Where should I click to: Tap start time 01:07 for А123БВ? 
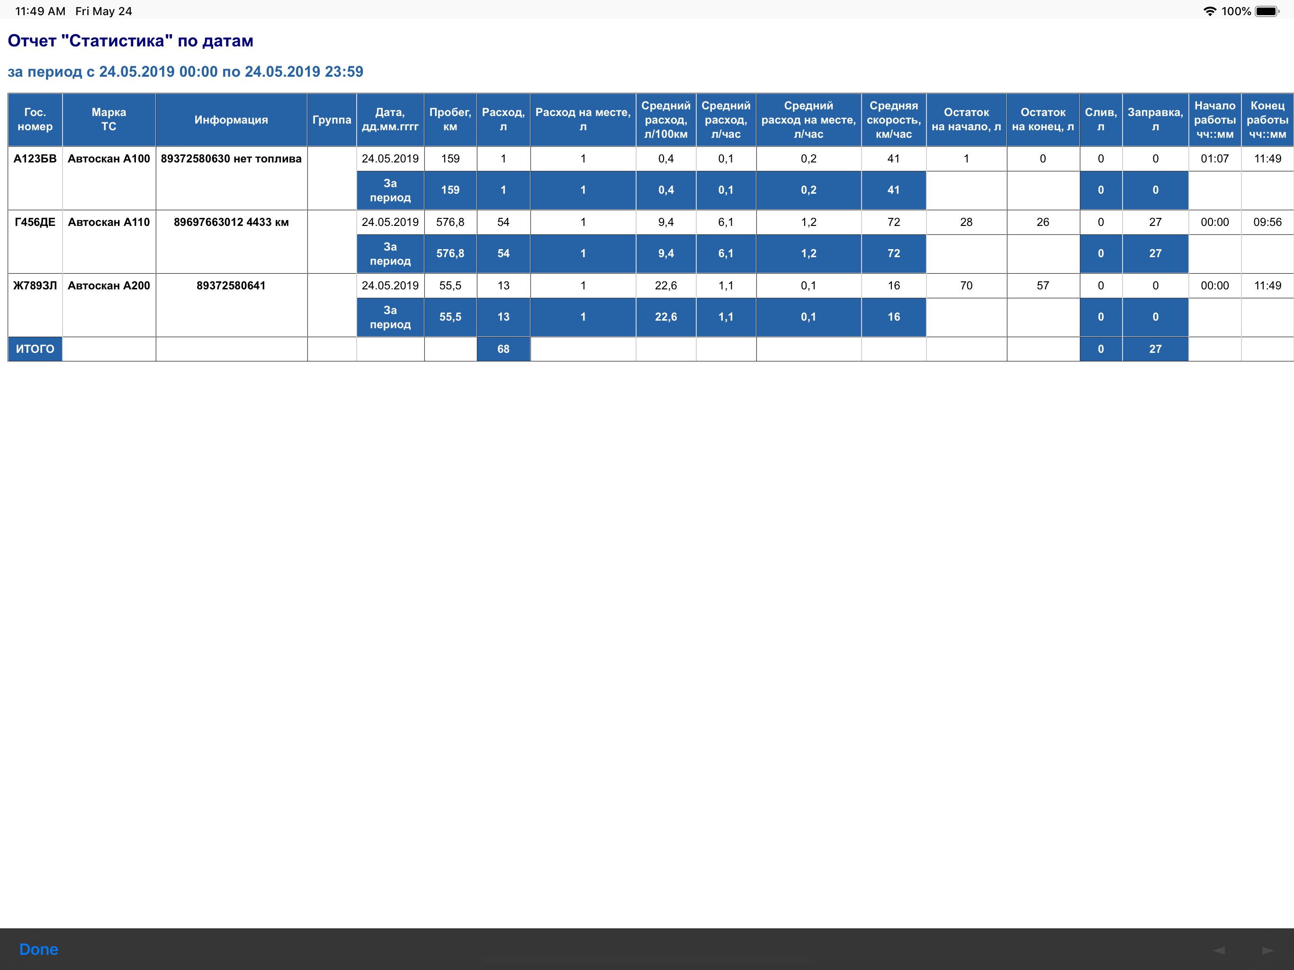(1215, 159)
